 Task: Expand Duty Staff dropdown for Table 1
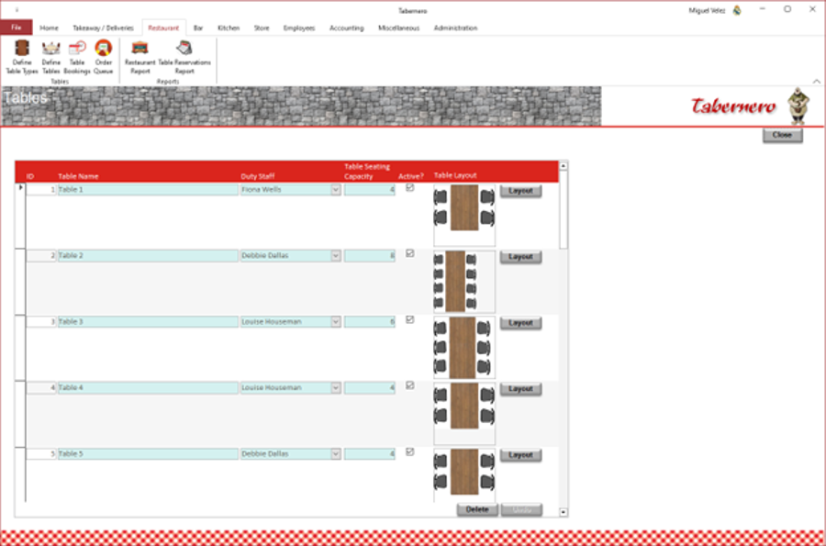click(x=336, y=190)
